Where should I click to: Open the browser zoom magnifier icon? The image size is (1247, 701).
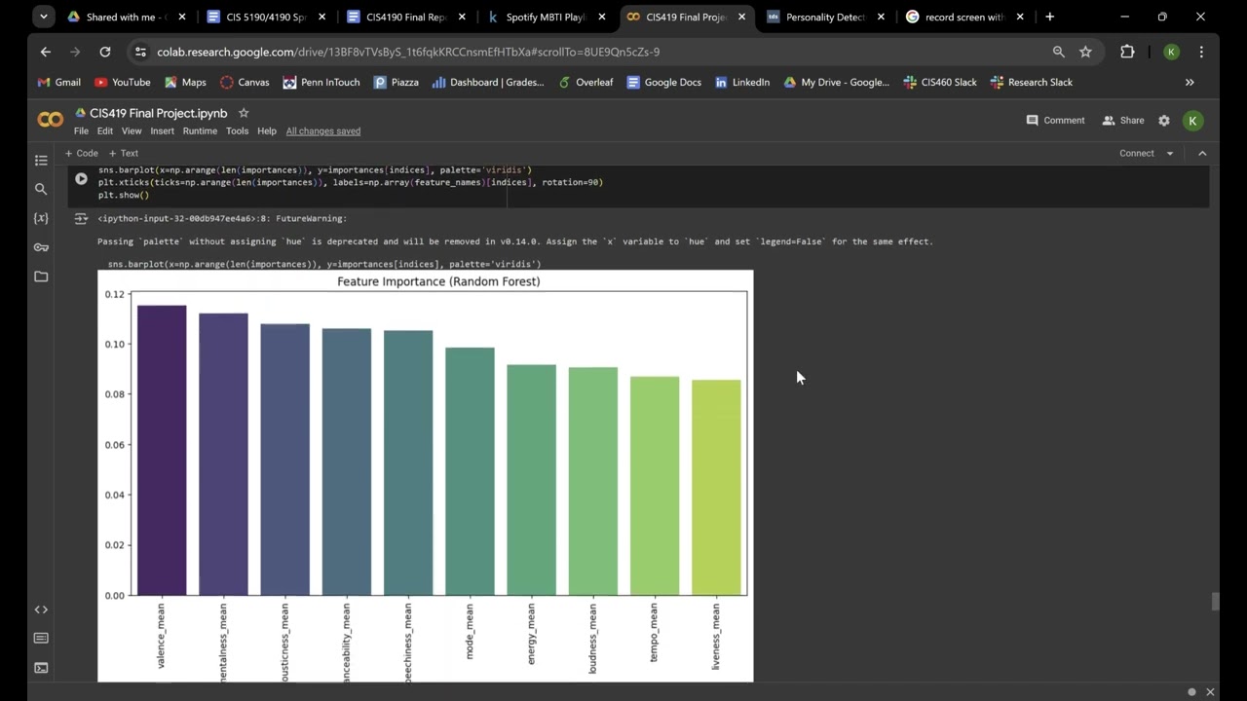click(1058, 52)
